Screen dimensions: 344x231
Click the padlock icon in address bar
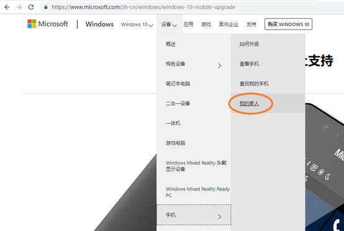[x=45, y=7]
